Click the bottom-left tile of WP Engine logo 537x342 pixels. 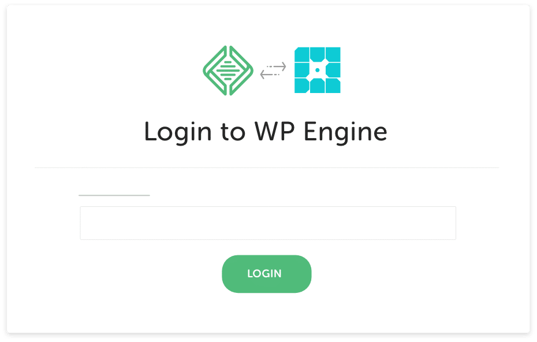pyautogui.click(x=302, y=85)
